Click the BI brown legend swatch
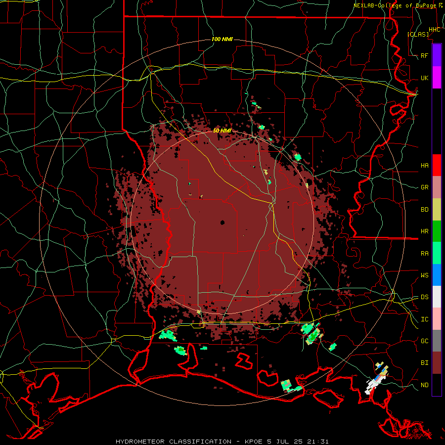 pos(437,363)
